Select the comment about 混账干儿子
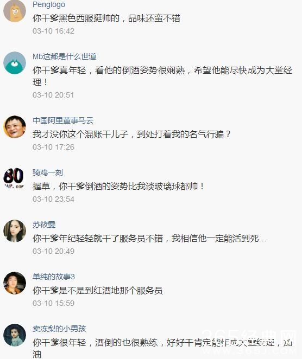The height and width of the screenshot is (359, 302). tap(131, 134)
